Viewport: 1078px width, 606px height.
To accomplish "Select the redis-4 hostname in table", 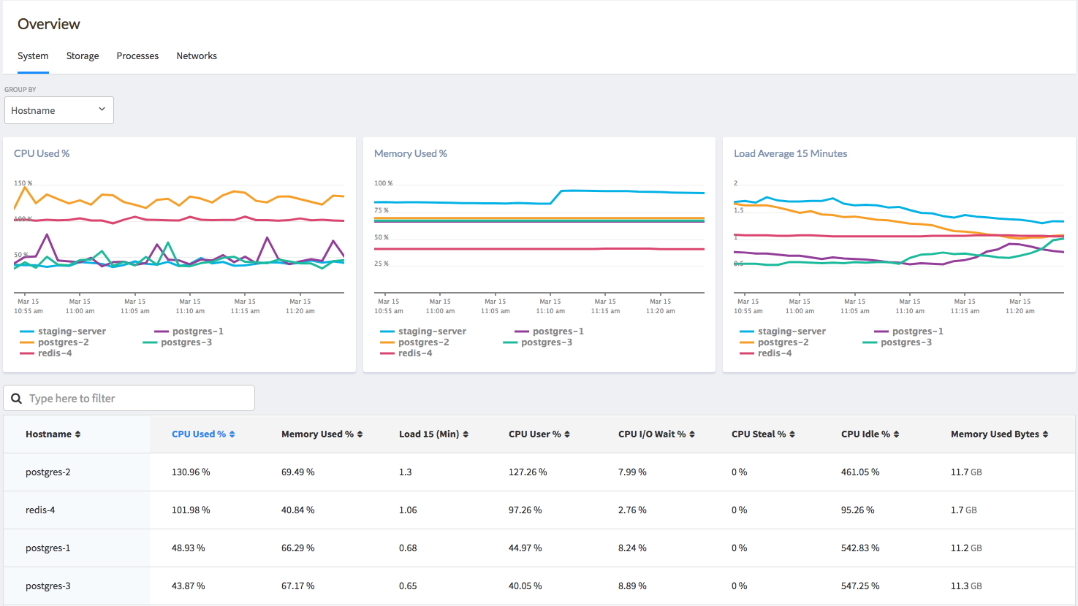I will (x=40, y=510).
